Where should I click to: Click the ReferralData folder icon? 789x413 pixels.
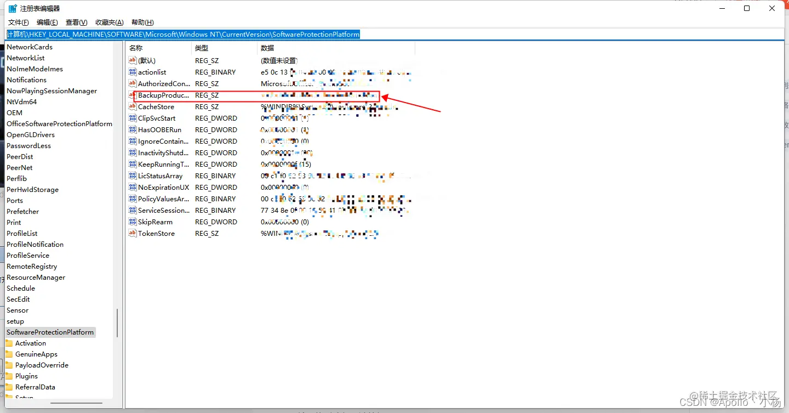(x=9, y=387)
